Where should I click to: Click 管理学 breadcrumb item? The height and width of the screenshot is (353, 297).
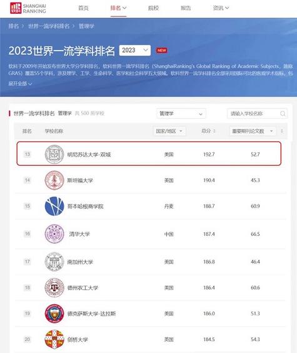[86, 26]
